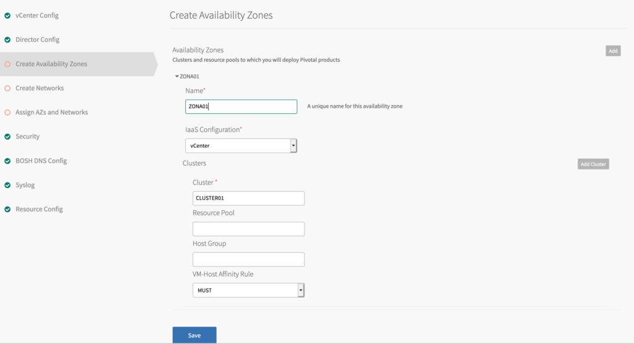
Task: Open the VM-Host Affinity Rule dropdown
Action: click(x=248, y=290)
